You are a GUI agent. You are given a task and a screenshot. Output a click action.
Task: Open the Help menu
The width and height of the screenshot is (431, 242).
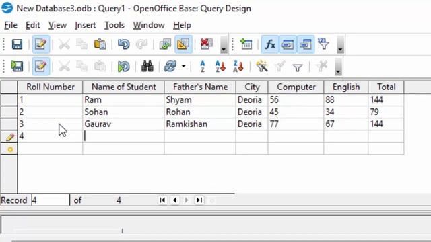click(x=182, y=25)
